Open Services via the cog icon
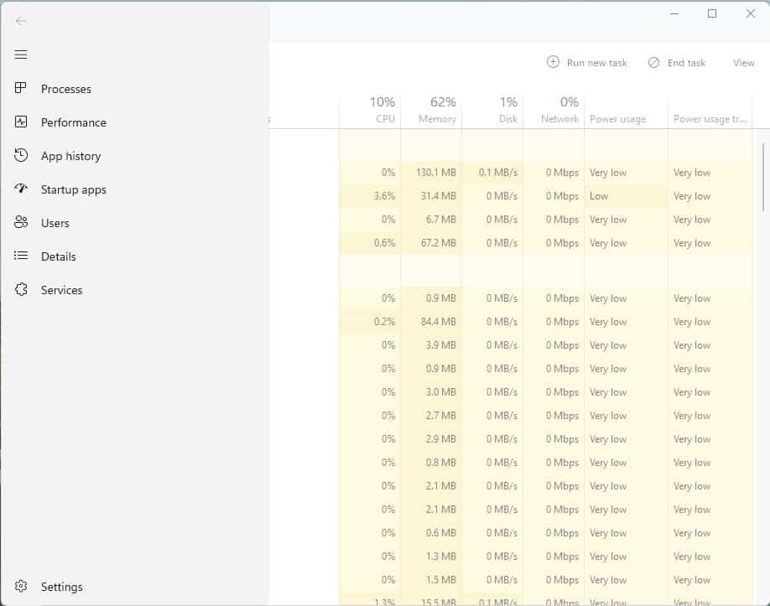Screen dimensions: 770x606 point(20,290)
